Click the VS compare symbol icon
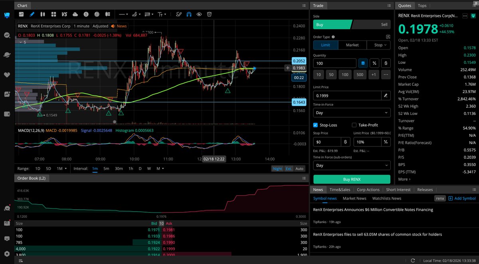The image size is (479, 264). [x=64, y=14]
